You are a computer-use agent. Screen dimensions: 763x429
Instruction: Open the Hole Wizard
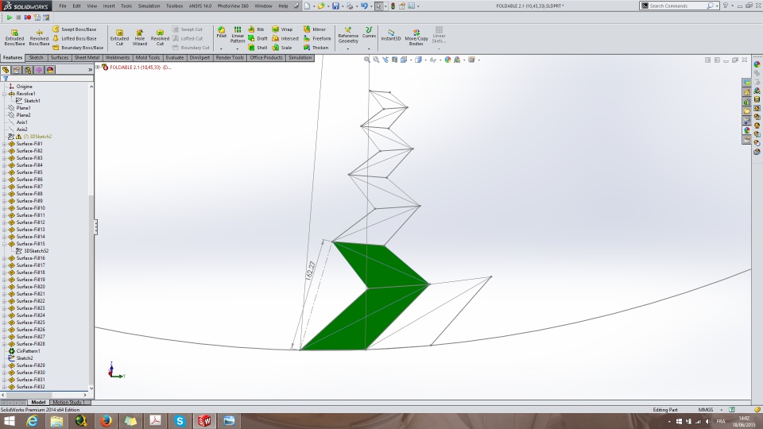[x=140, y=37]
